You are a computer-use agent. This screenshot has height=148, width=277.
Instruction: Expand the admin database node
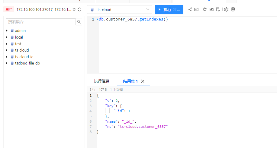tap(7, 31)
